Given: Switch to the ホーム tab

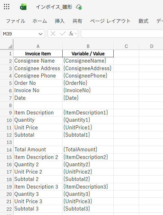Looking at the screenshot, I should coord(40,21).
